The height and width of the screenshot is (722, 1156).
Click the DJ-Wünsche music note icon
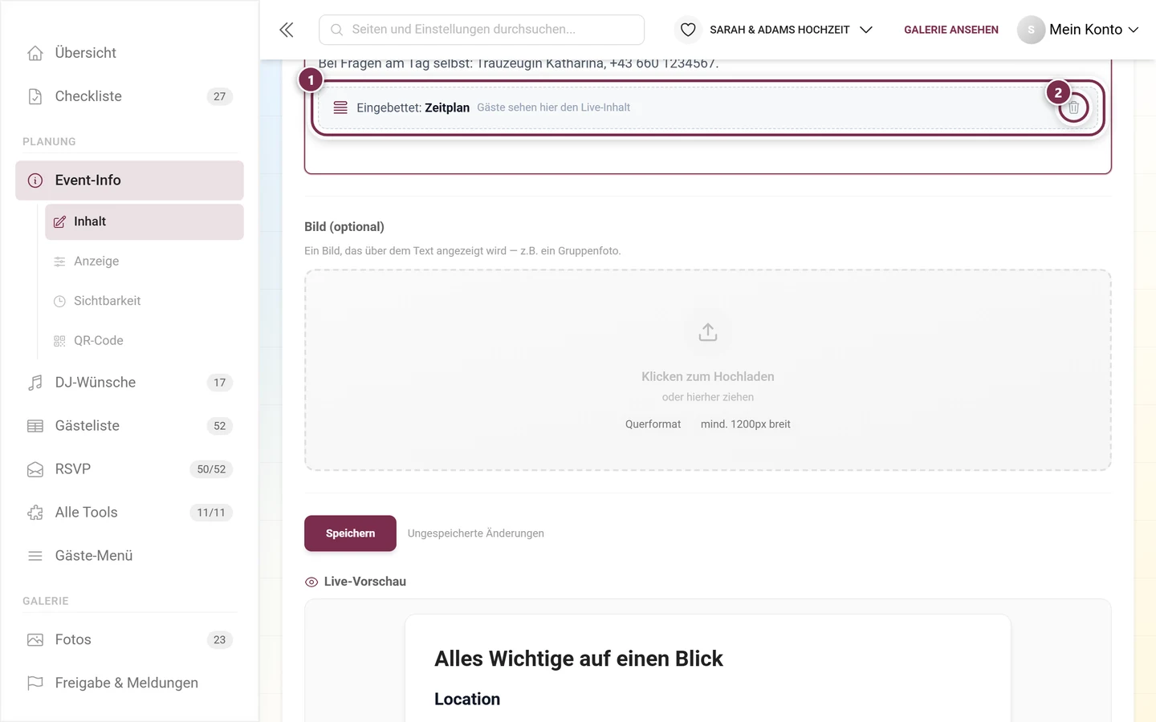[35, 383]
